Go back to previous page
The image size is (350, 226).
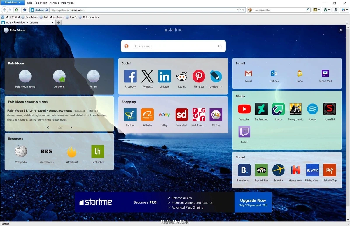(4, 10)
